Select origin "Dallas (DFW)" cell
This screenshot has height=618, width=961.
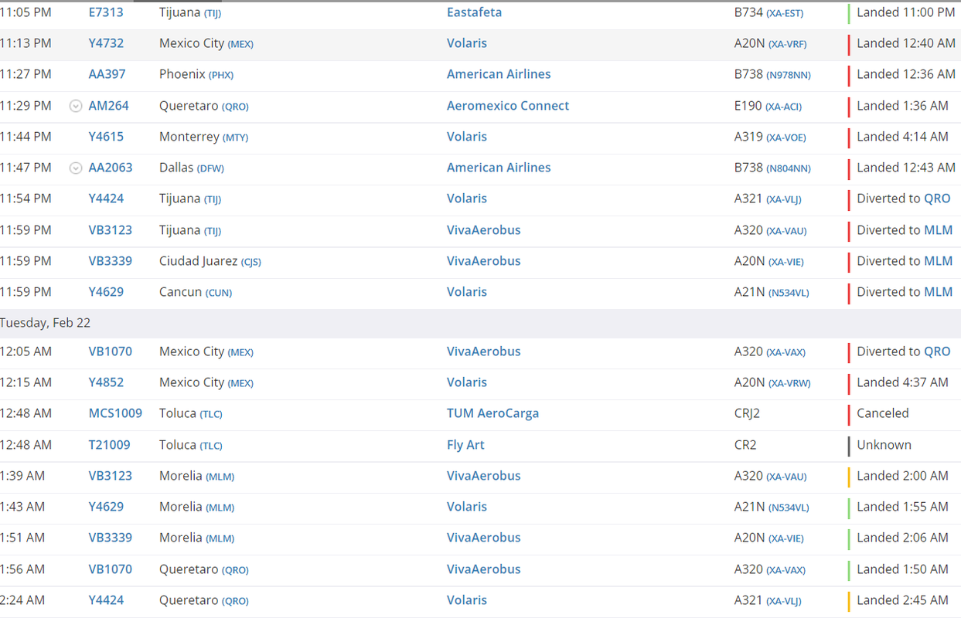pos(192,168)
